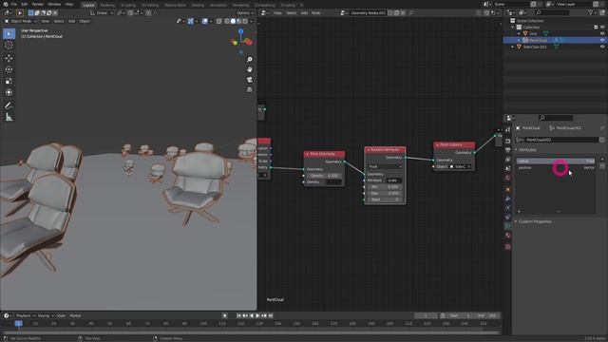Image resolution: width=608 pixels, height=342 pixels.
Task: Open the Window menu
Action: pyautogui.click(x=54, y=4)
